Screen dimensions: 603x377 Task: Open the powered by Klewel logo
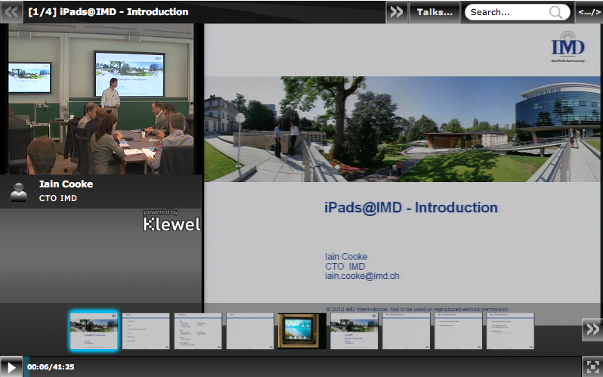tap(172, 221)
